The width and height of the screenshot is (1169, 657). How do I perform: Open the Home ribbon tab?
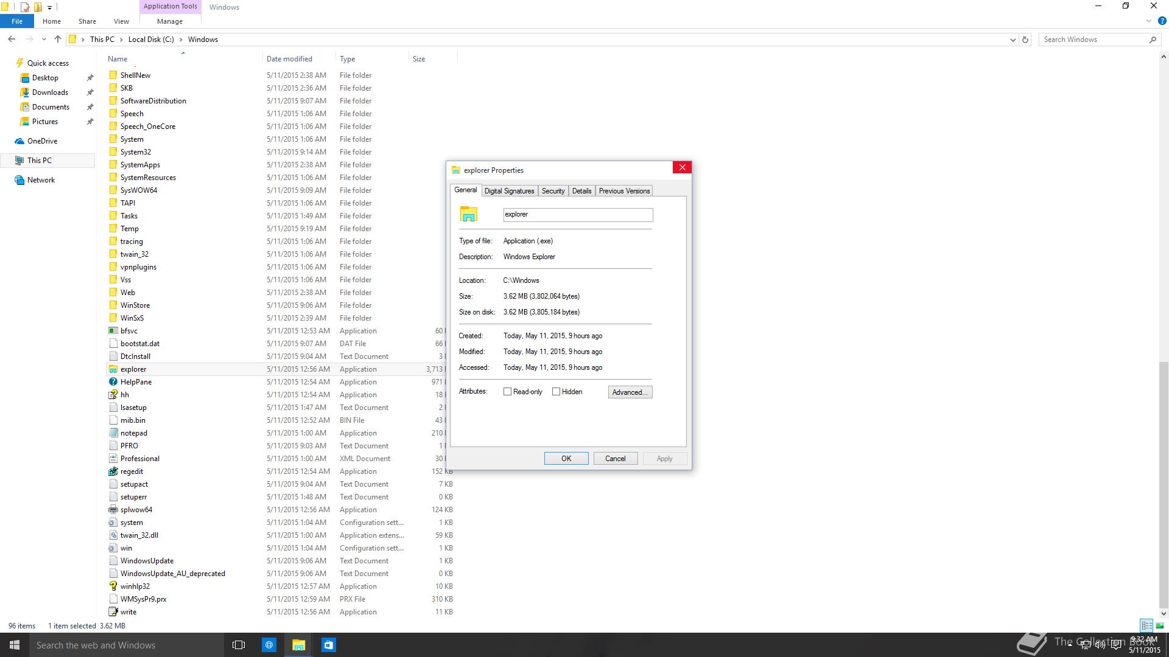click(x=52, y=21)
